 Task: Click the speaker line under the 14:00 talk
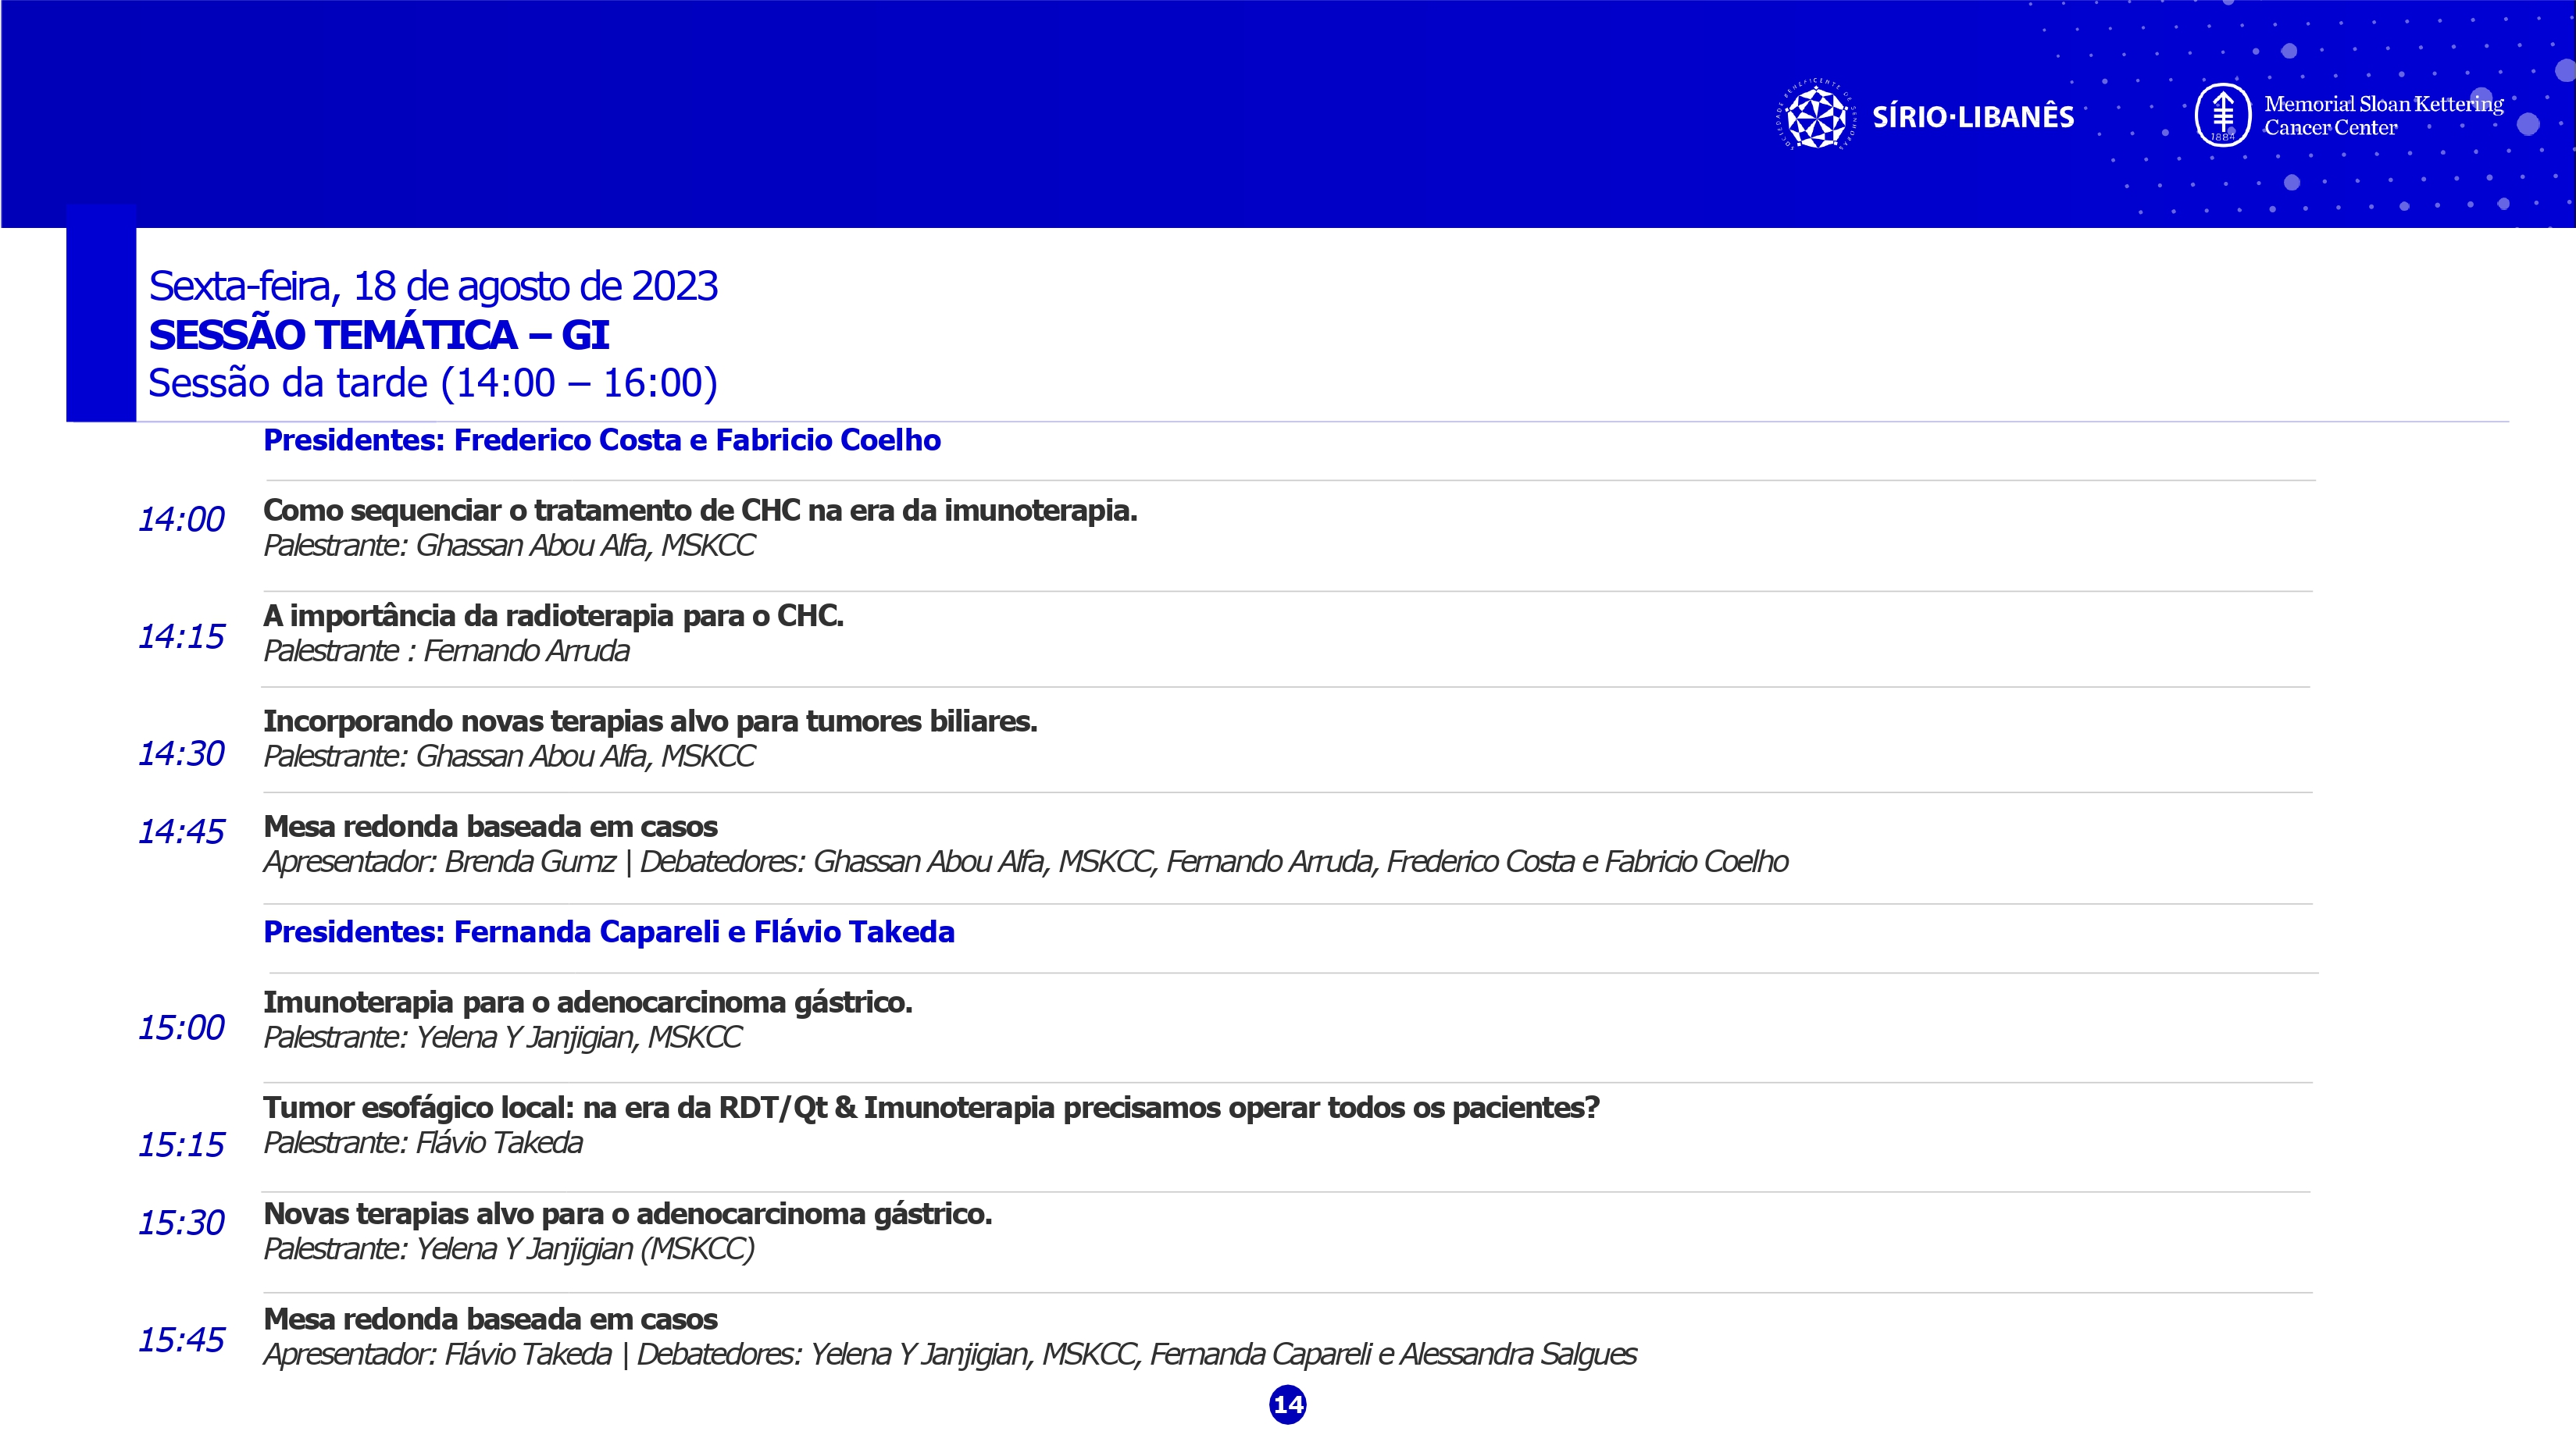tap(509, 546)
